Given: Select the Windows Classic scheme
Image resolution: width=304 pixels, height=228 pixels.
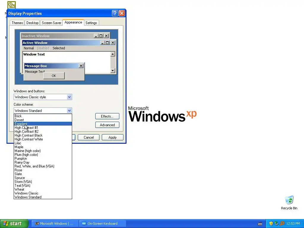Looking at the screenshot, I should coord(43,193).
